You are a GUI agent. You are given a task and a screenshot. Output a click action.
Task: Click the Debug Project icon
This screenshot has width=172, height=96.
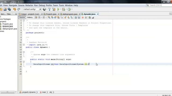[64, 9]
